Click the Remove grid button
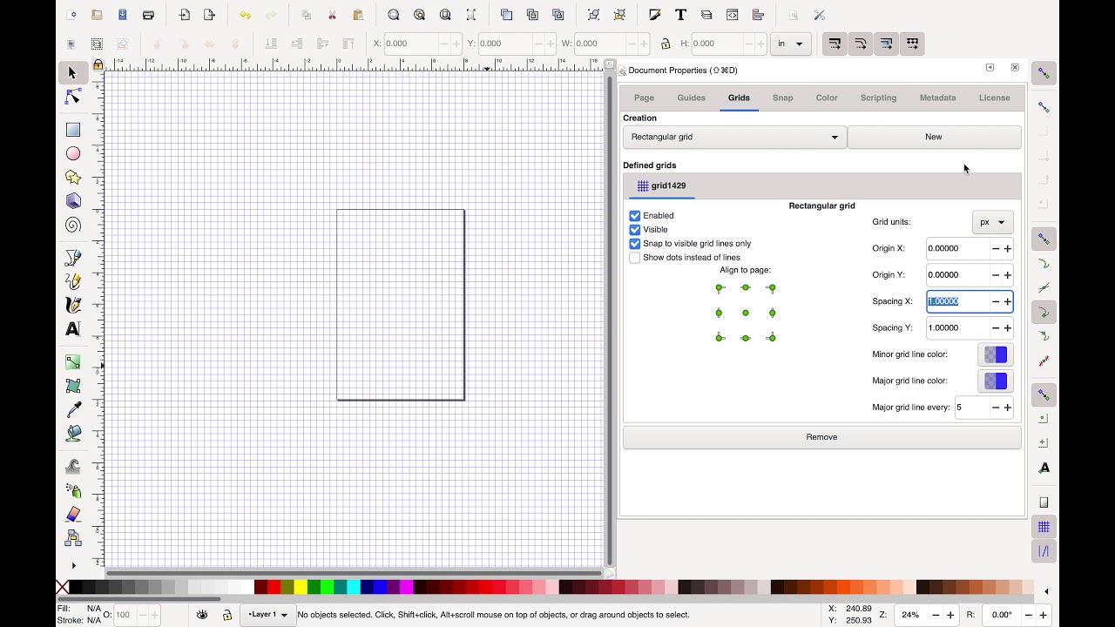 click(x=821, y=437)
